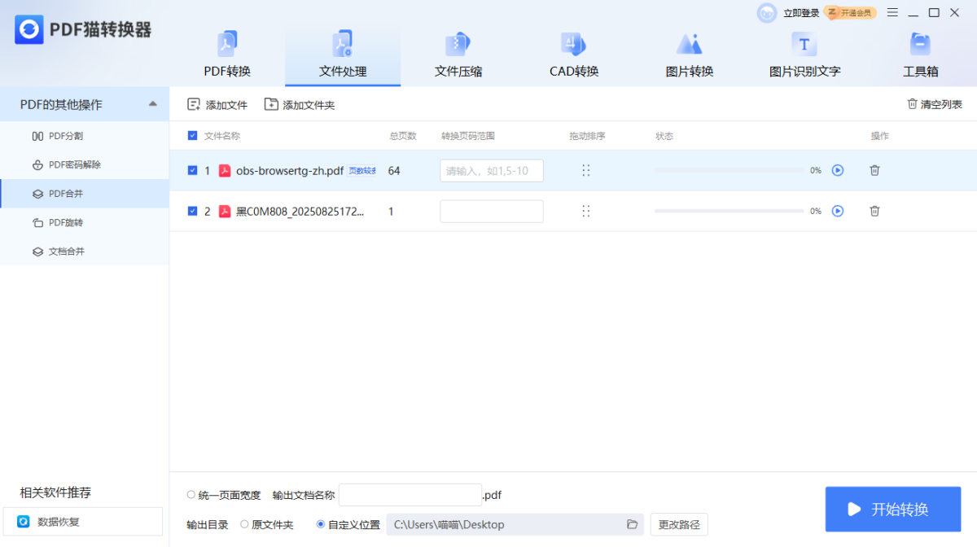The width and height of the screenshot is (977, 547).
Task: Click the progress bar of the first file
Action: (x=728, y=170)
